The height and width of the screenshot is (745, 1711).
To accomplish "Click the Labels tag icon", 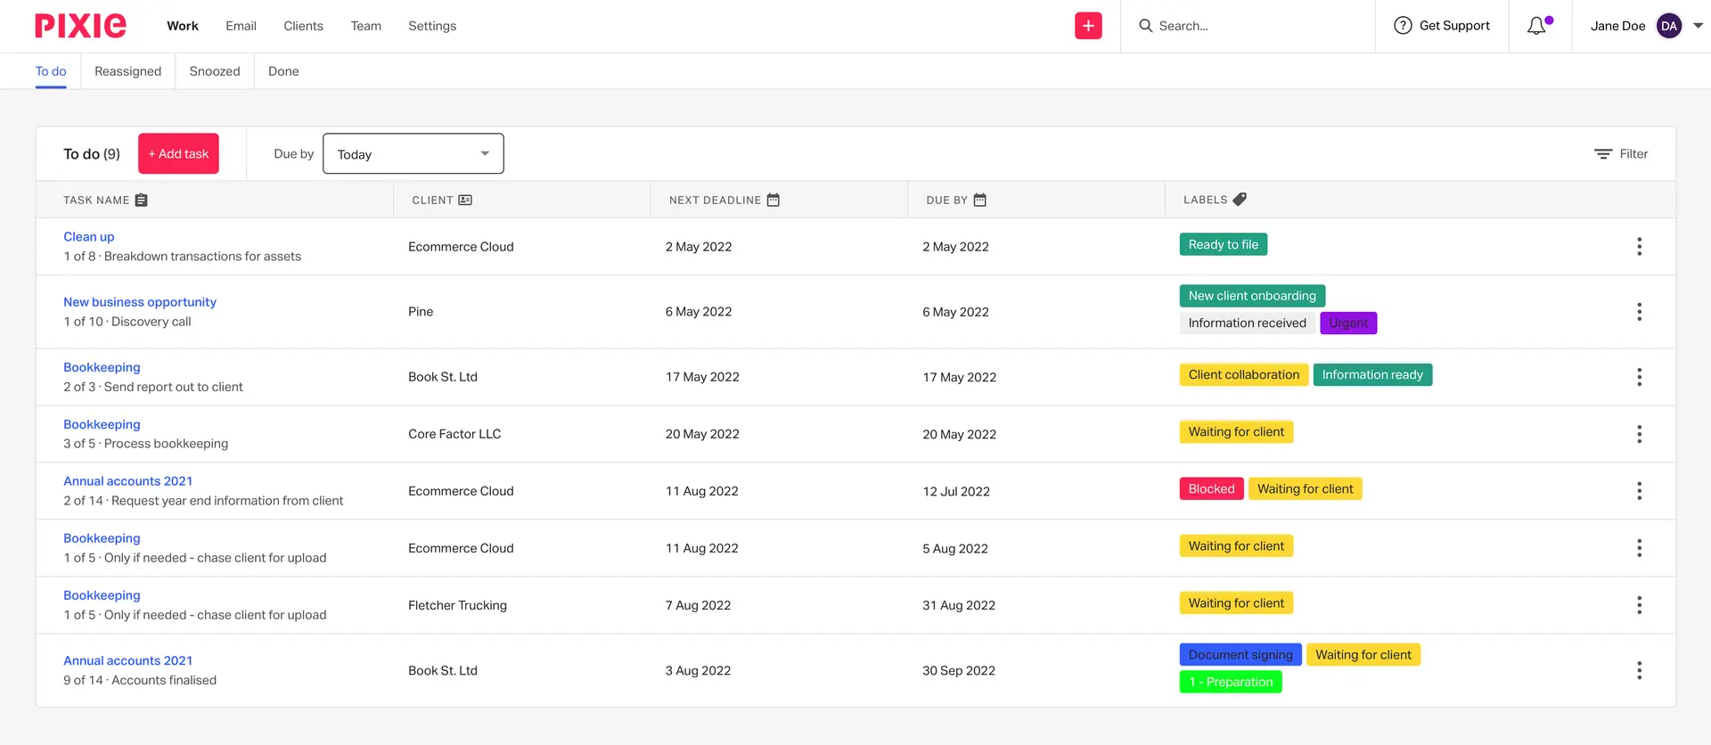I will tap(1240, 200).
